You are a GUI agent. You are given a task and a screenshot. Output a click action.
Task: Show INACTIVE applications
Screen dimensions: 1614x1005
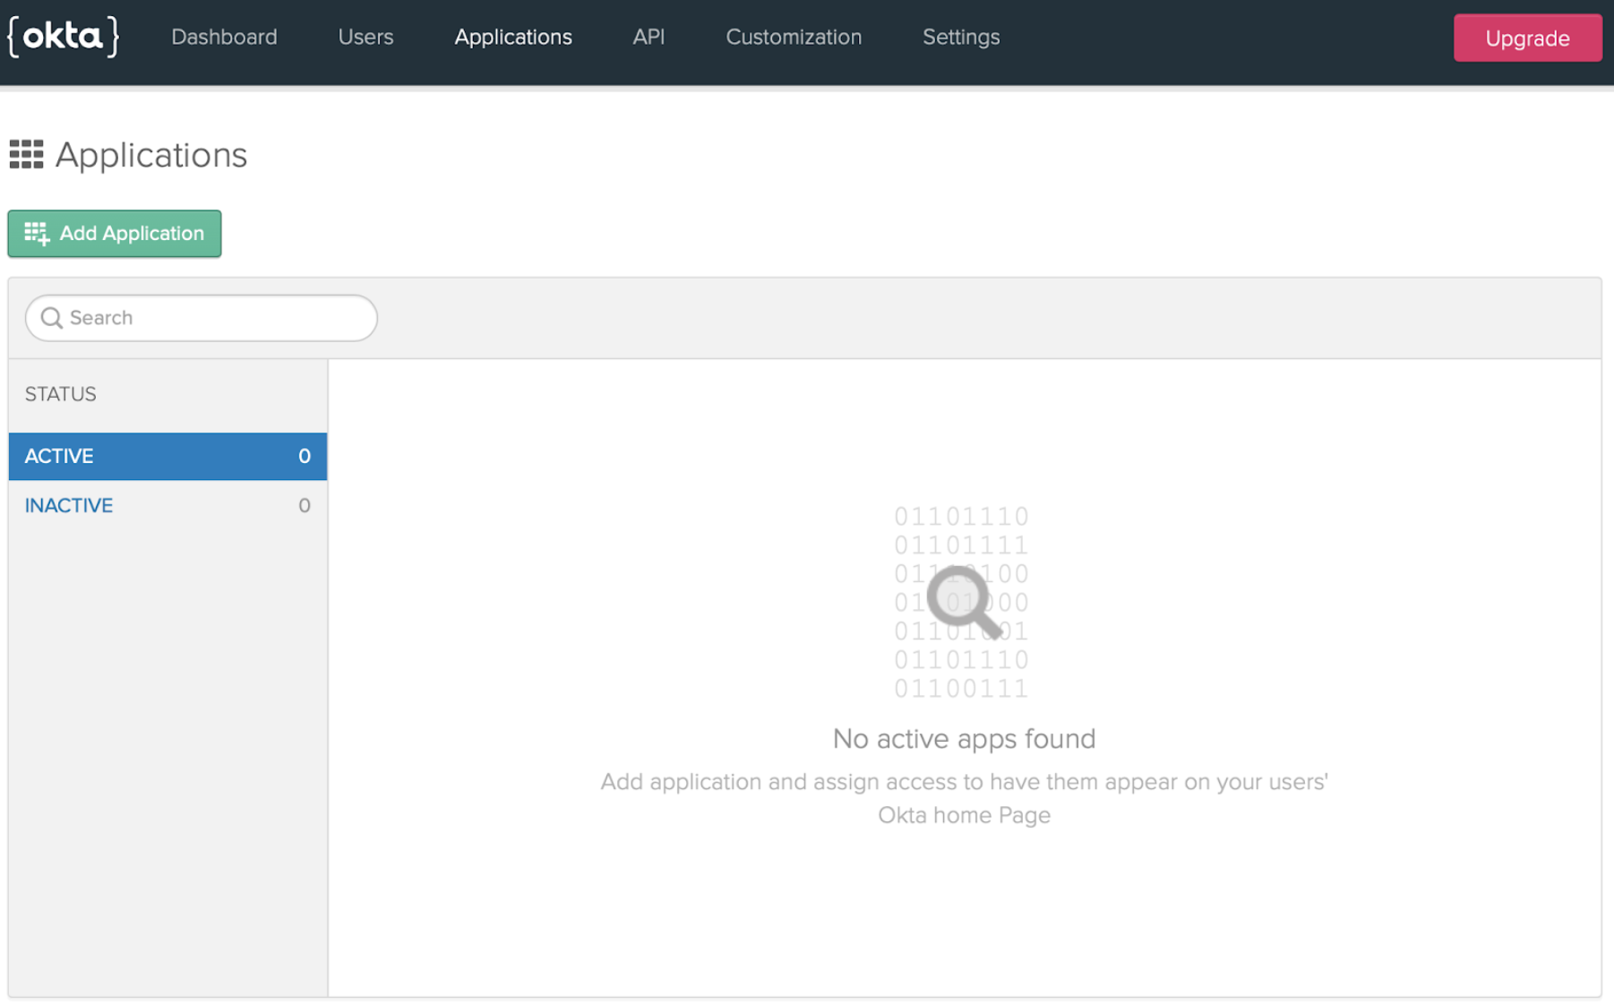(69, 506)
